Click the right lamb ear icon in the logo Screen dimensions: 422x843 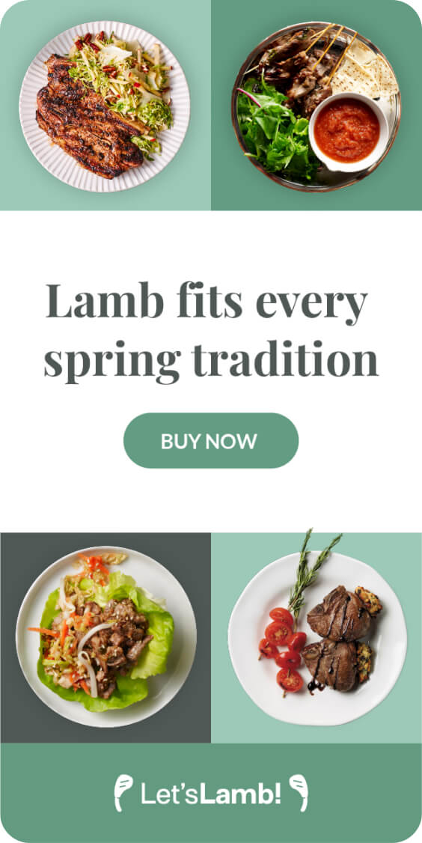click(x=299, y=792)
